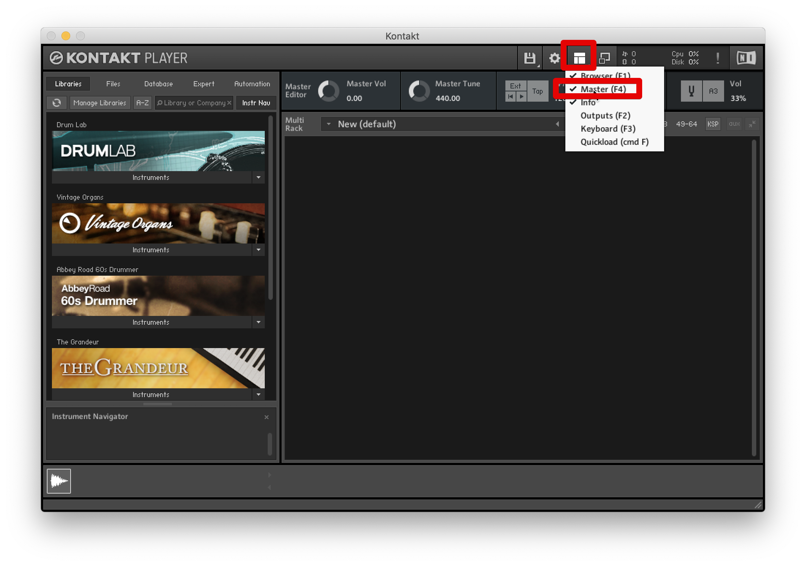Click the workspace layout icon

point(579,58)
